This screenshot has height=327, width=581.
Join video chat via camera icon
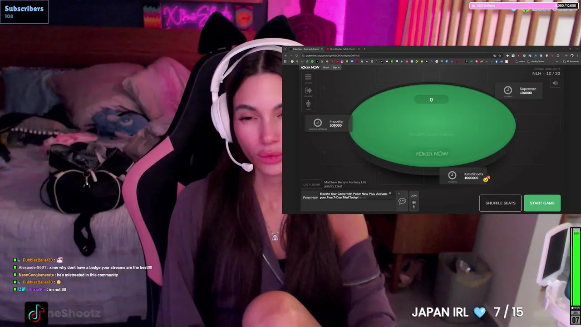point(414,203)
